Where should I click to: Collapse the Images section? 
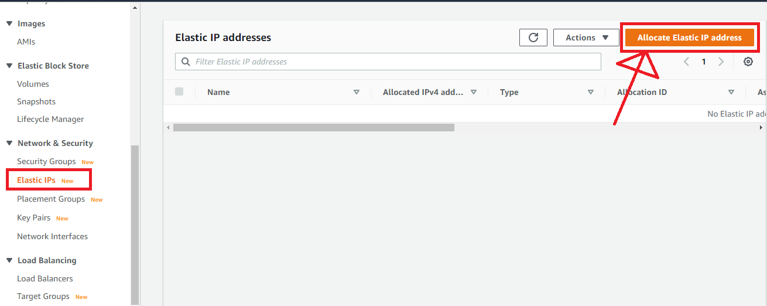pos(9,23)
